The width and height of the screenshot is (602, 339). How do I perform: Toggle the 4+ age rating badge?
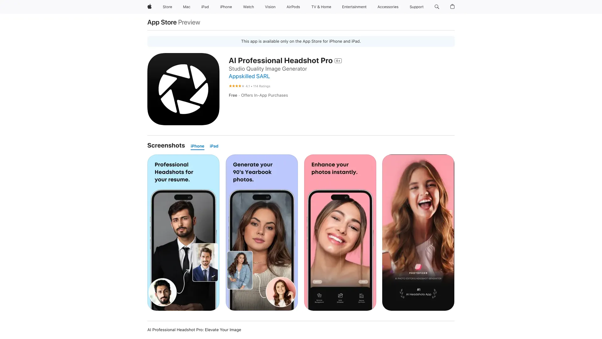click(338, 61)
